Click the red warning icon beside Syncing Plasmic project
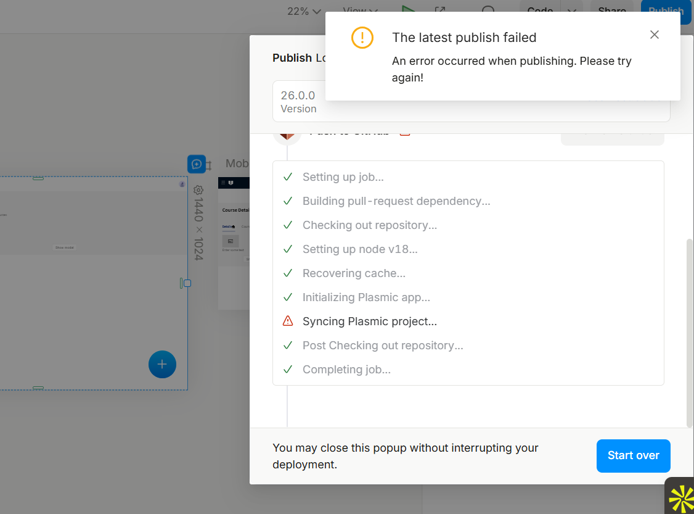This screenshot has width=694, height=514. tap(288, 321)
